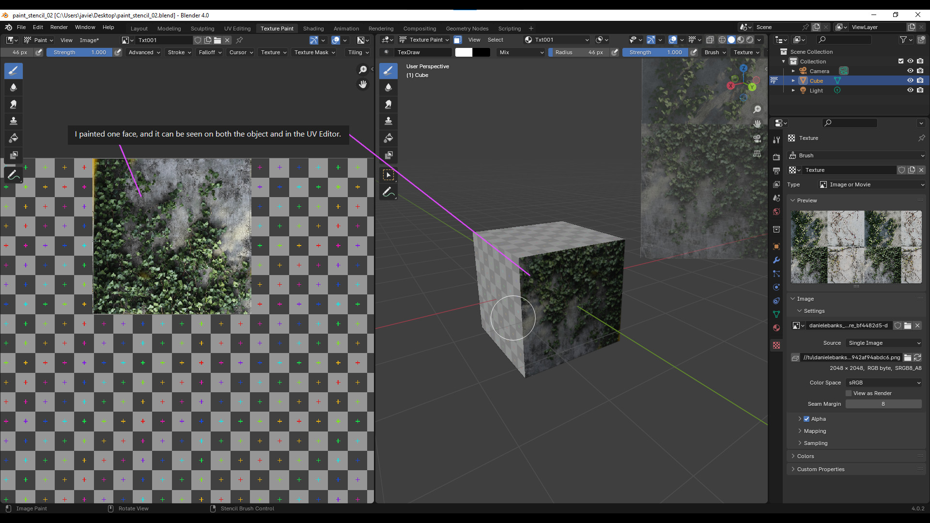Click the camera view icon in the 3D viewport
The height and width of the screenshot is (523, 930).
757,139
